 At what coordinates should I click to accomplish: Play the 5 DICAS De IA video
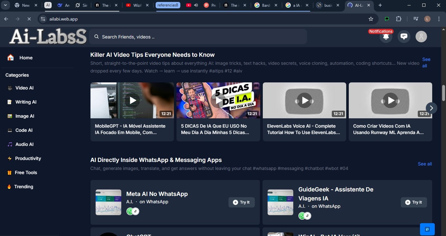[x=218, y=100]
